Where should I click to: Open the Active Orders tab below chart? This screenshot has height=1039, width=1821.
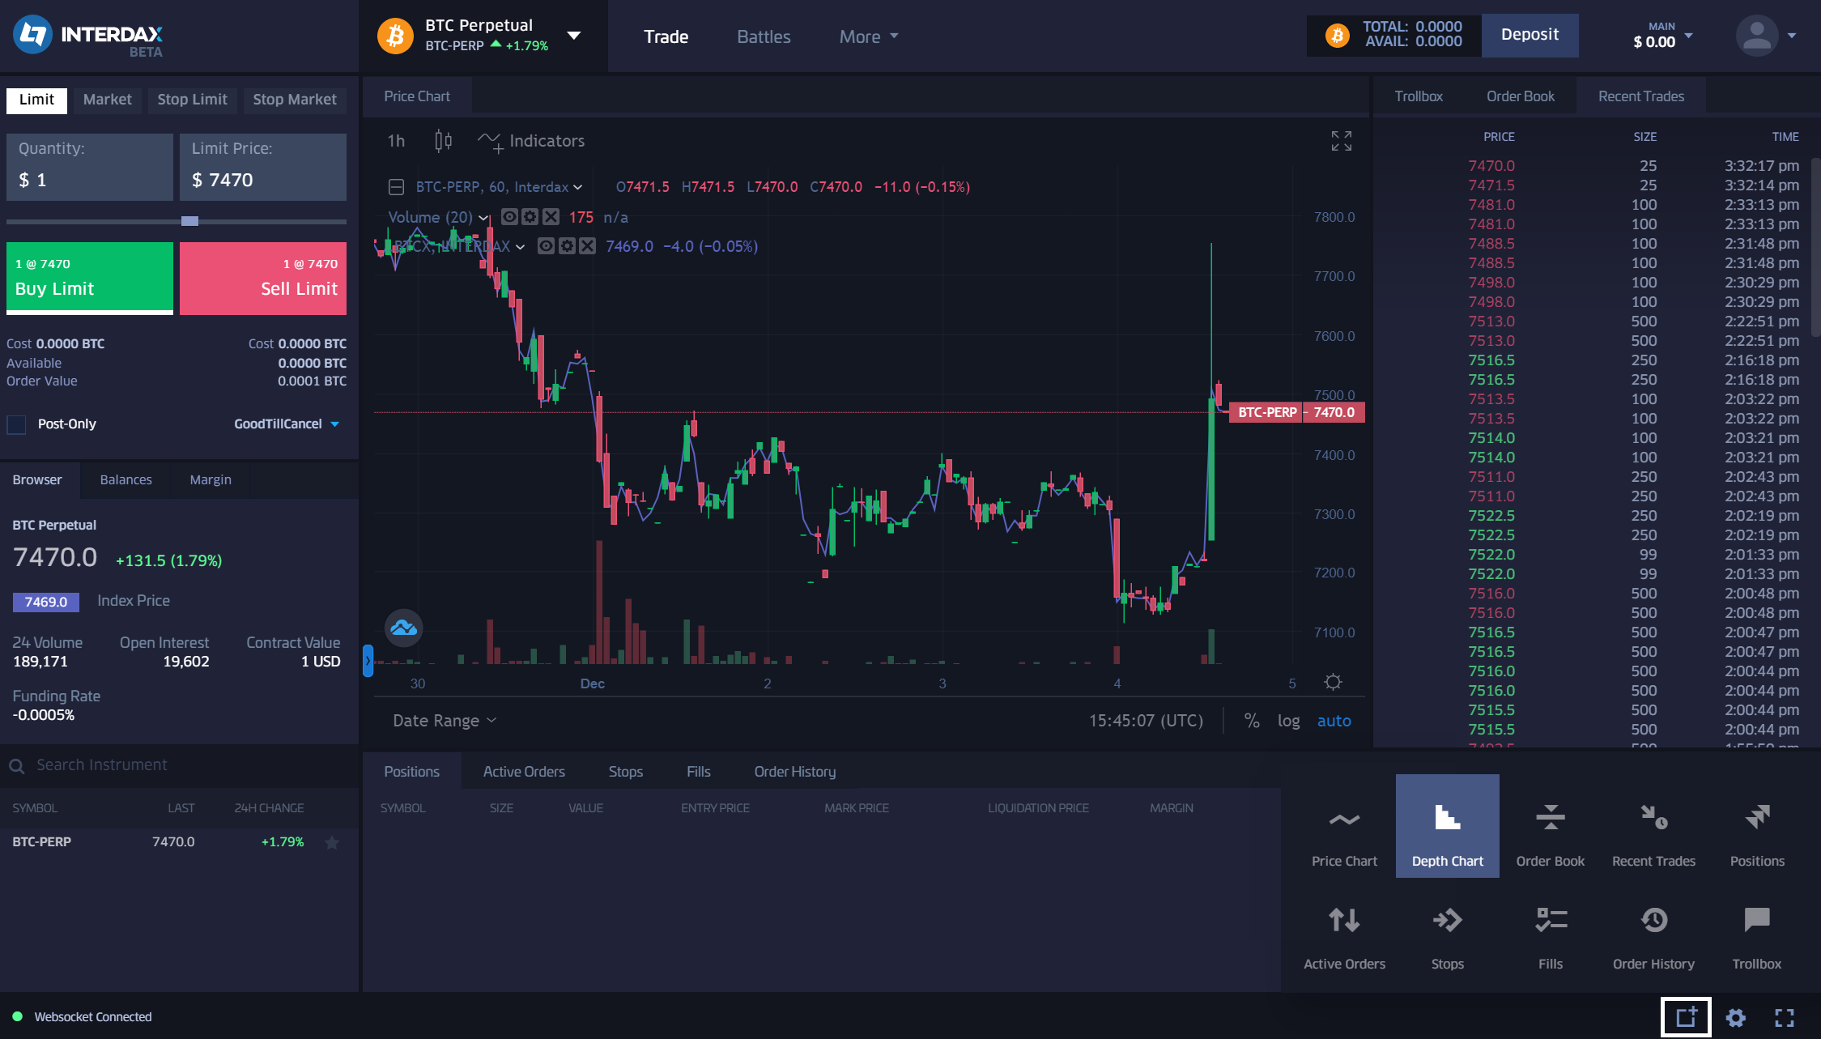coord(524,772)
